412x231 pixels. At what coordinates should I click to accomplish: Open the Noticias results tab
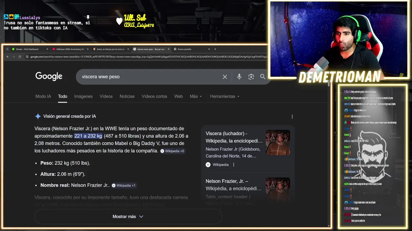(x=127, y=96)
